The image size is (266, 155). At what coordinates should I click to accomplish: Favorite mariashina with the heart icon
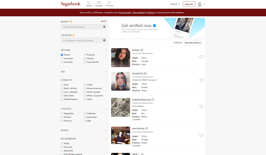[201, 135]
